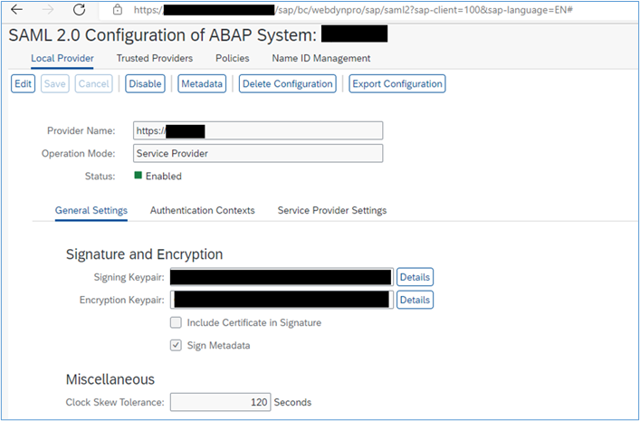Click the green Enabled status indicator
This screenshot has width=640, height=421.
138,175
